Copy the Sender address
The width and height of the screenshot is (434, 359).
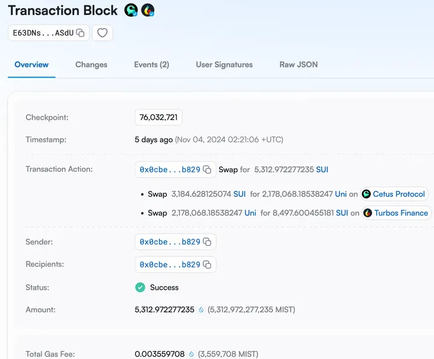[x=207, y=242]
